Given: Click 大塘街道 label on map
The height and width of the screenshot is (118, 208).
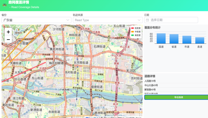Looking at the screenshot, I should [16, 63].
